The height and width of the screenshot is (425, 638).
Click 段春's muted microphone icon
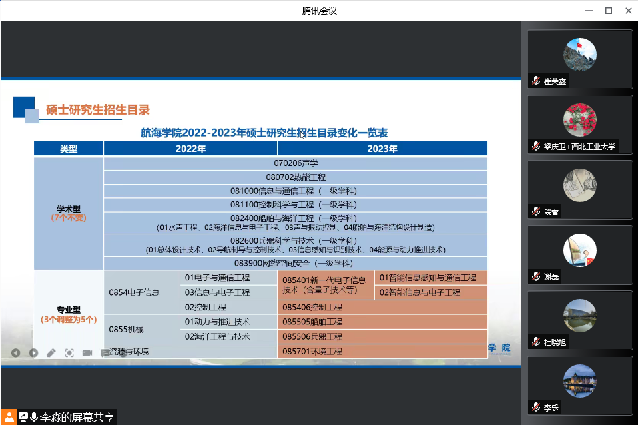coord(535,211)
